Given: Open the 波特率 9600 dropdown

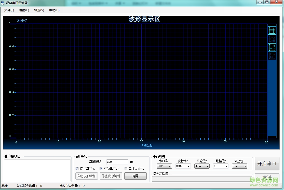Looking at the screenshot, I should click(183, 166).
